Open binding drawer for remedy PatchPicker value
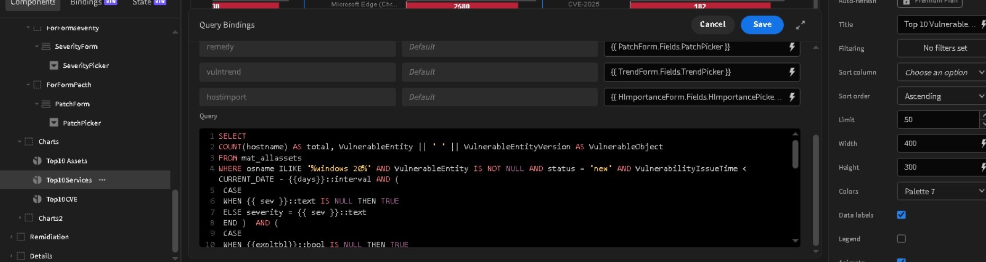The width and height of the screenshot is (986, 262). pos(792,47)
